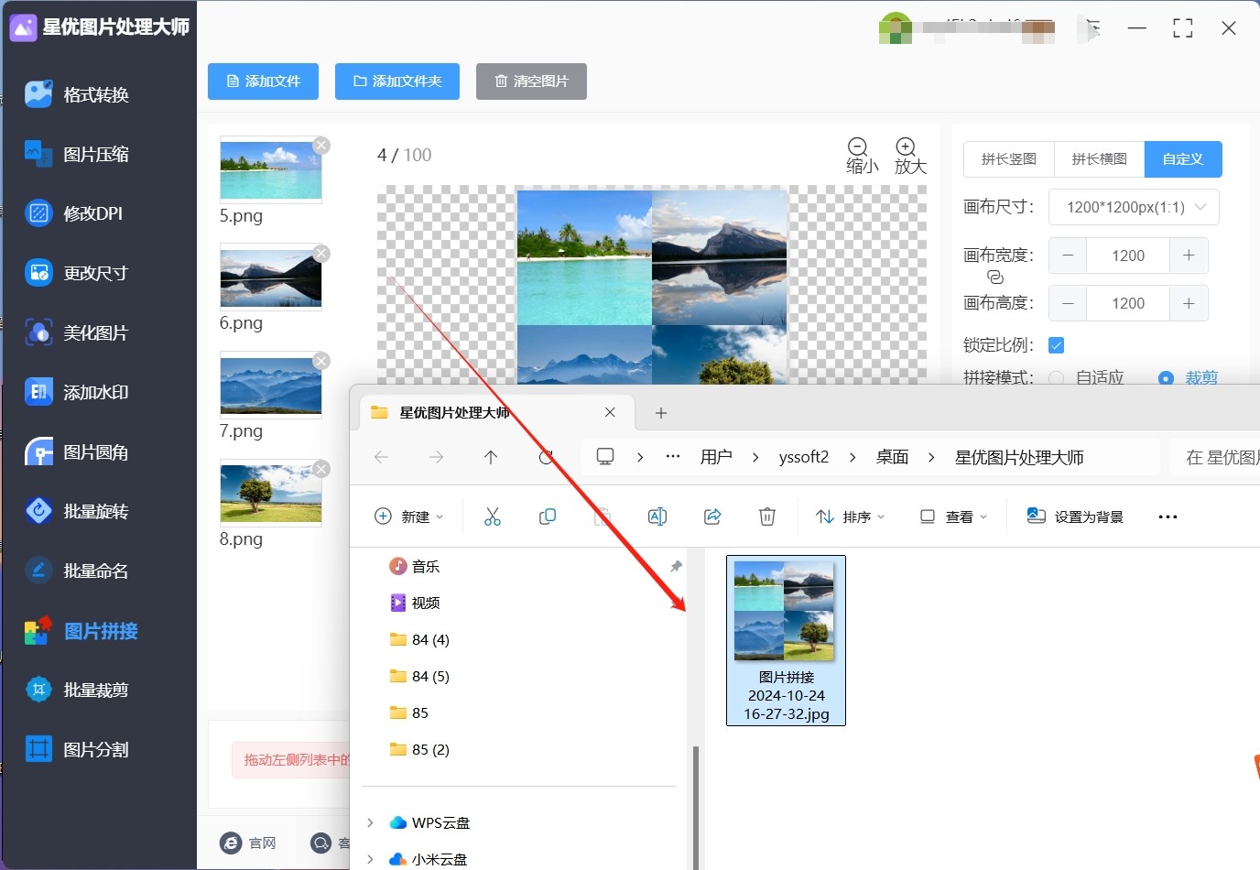Screen dimensions: 1260x870
Task: Click the 添加文件 button
Action: pos(263,82)
